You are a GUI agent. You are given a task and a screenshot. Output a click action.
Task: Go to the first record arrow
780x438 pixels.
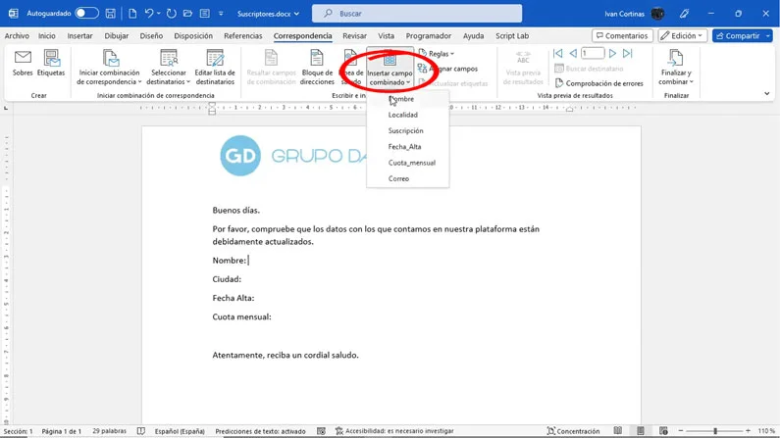click(557, 53)
